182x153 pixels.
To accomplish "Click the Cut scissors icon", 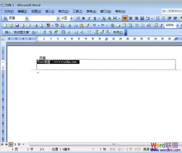I will [70, 25].
